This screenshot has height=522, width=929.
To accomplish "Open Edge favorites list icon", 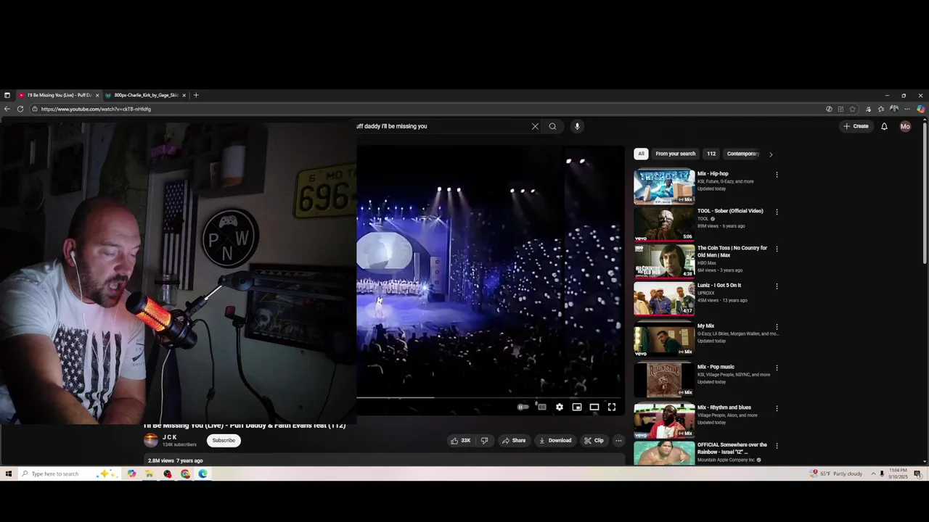I will coord(881,109).
